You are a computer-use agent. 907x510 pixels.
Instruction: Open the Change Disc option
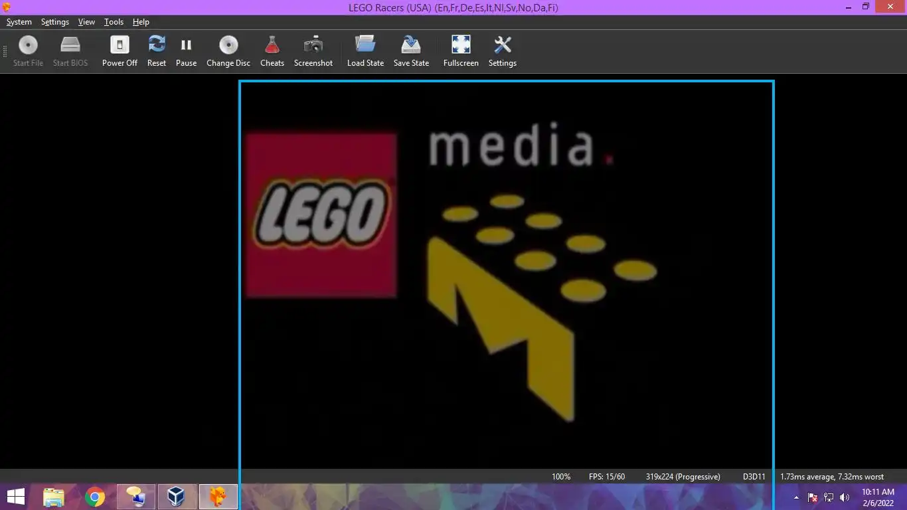[x=228, y=51]
